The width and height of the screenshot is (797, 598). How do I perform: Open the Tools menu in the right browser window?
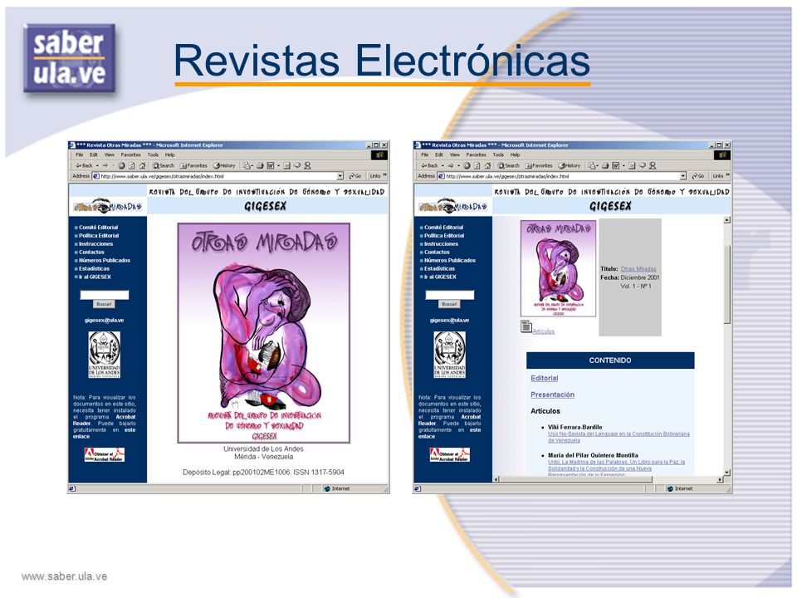point(498,154)
